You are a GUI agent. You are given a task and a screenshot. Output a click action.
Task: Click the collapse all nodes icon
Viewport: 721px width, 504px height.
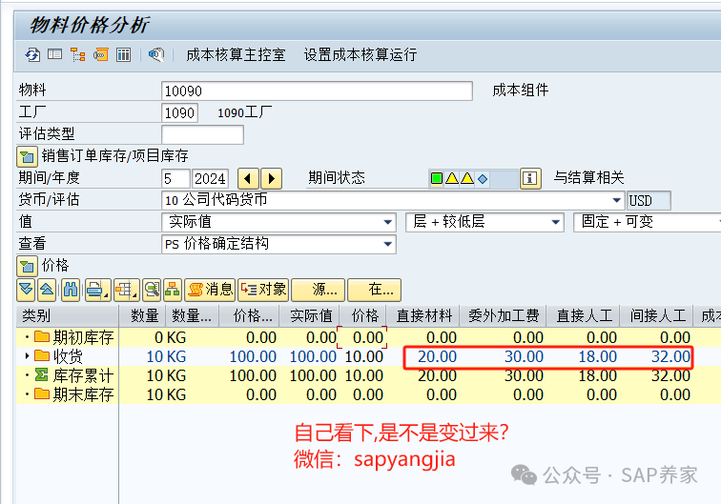pyautogui.click(x=47, y=290)
